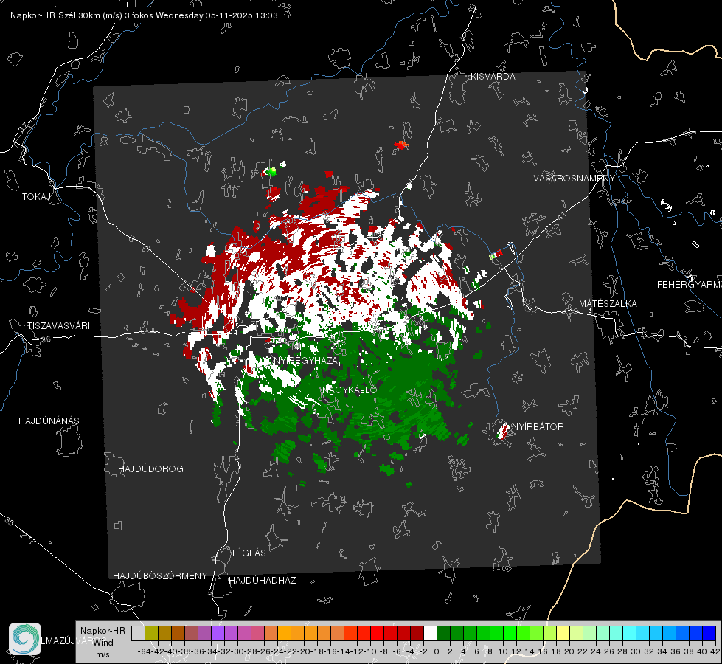
Task: Click the VÁSÁROSNAMÉNY city label
Action: pyautogui.click(x=575, y=179)
